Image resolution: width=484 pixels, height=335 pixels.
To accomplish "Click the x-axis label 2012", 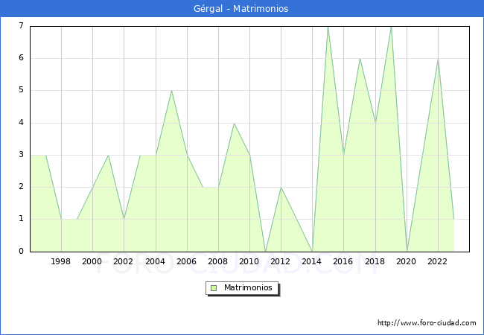I will point(280,261).
